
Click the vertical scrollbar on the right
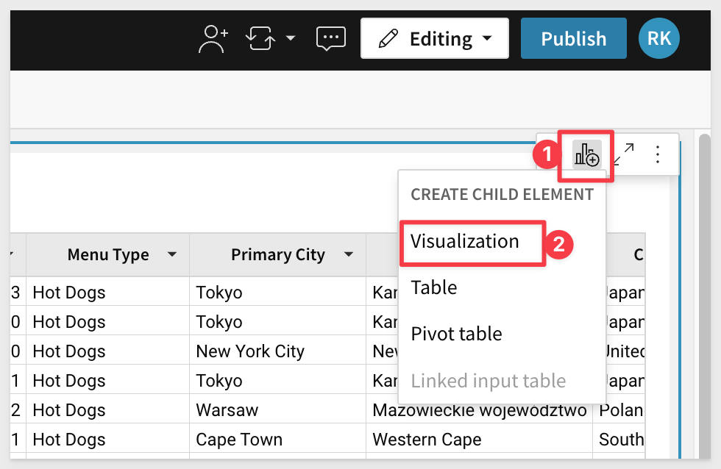click(704, 294)
